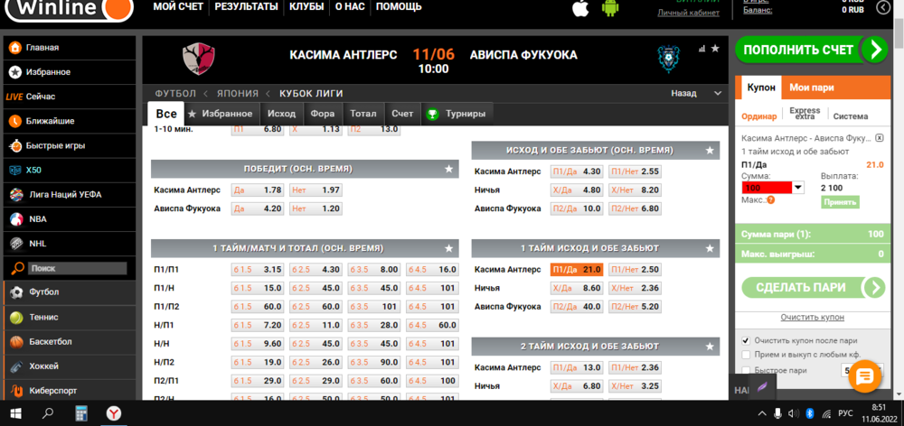
Task: Select the Киберспорт icon
Action: coord(16,391)
